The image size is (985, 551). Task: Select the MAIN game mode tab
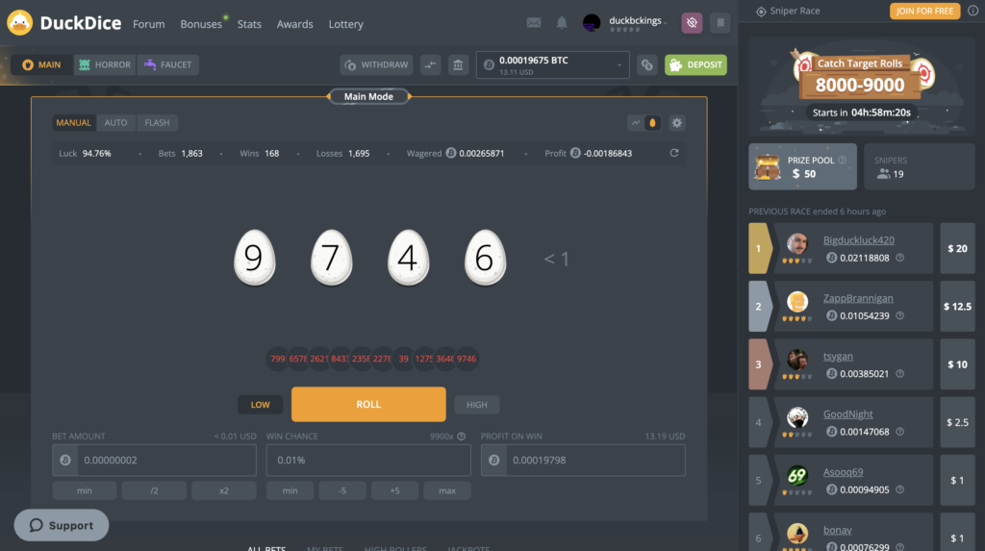[41, 64]
